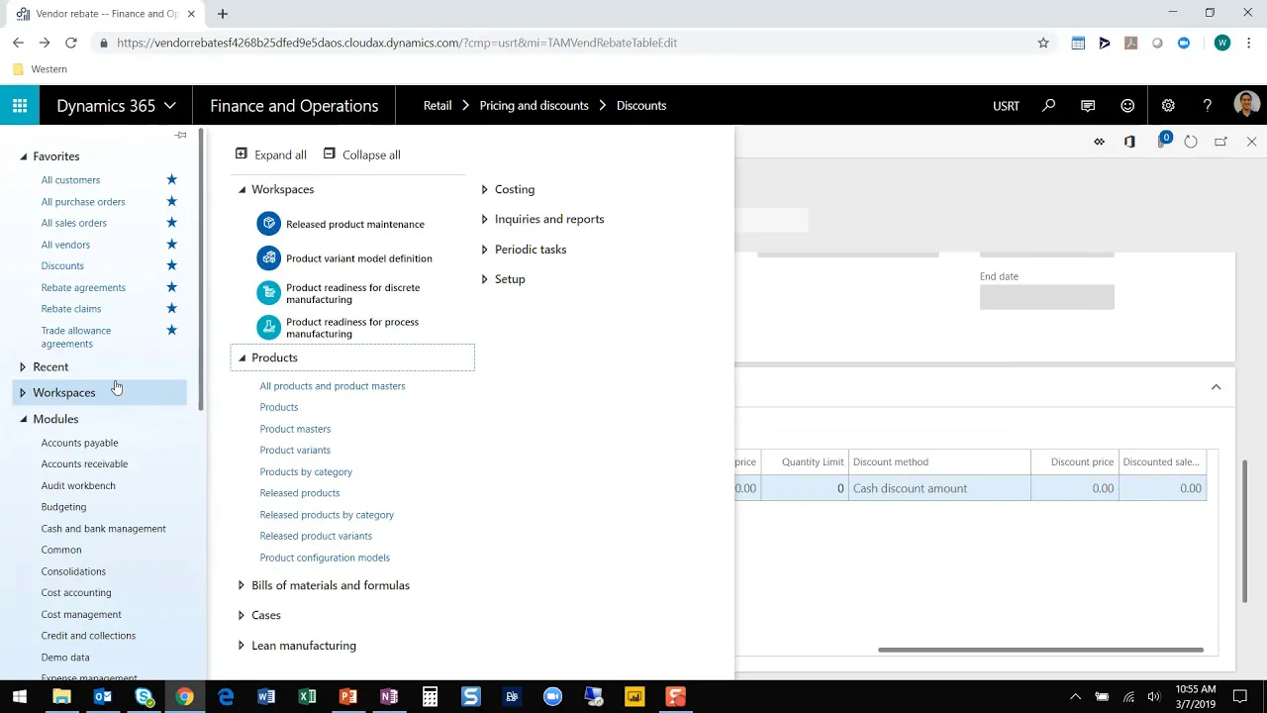Open Product readiness for discrete manufacturing icon
The image size is (1267, 713).
coord(268,293)
